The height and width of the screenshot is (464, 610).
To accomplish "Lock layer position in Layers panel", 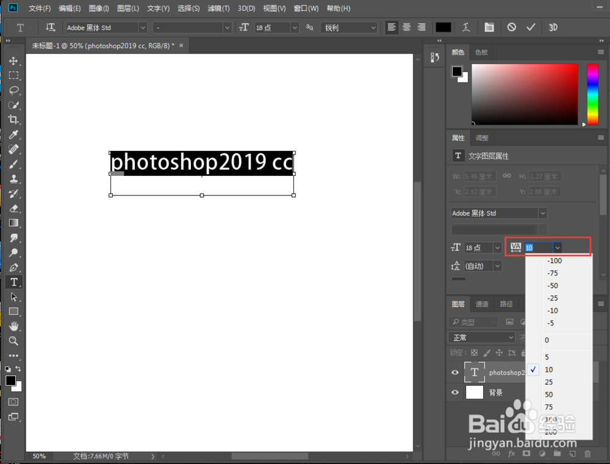I will click(499, 353).
